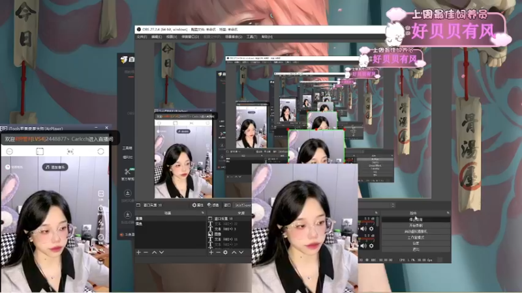Screen dimensions: 522x293
Task: Click the scissors 官方智剪 icon in sidebar
Action: 127,172
